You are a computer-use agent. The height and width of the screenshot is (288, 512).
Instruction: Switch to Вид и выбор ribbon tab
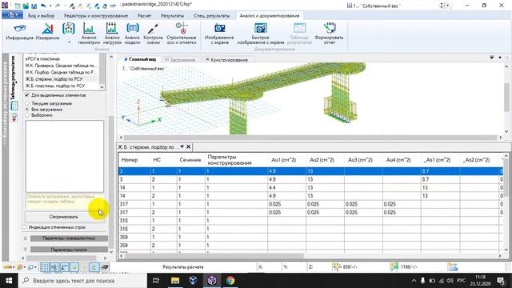pyautogui.click(x=41, y=16)
